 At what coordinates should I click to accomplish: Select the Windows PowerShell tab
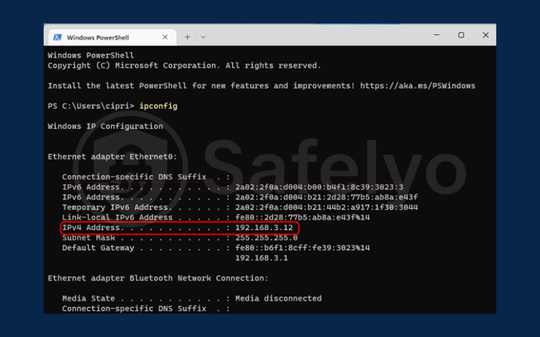point(112,37)
